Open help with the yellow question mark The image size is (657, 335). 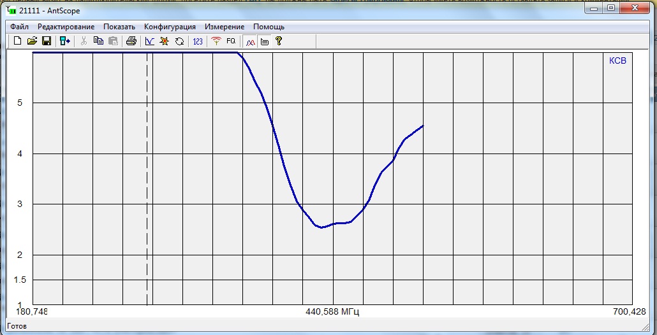click(x=279, y=41)
